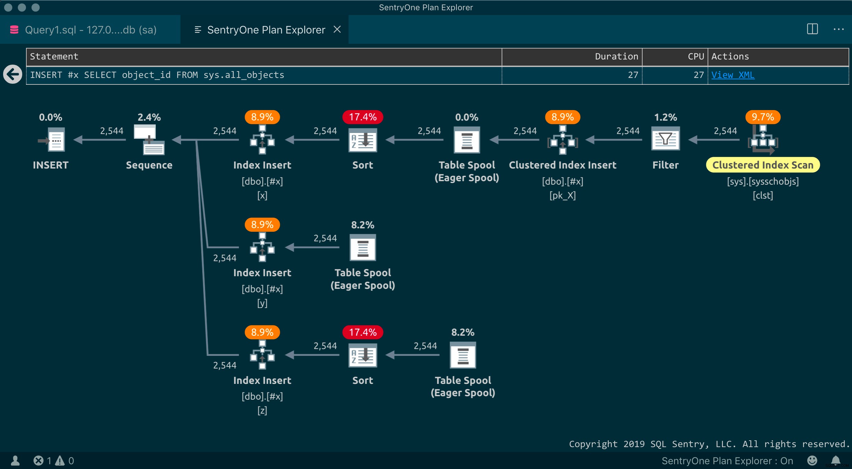Open the warnings indicator in status bar

pos(65,460)
